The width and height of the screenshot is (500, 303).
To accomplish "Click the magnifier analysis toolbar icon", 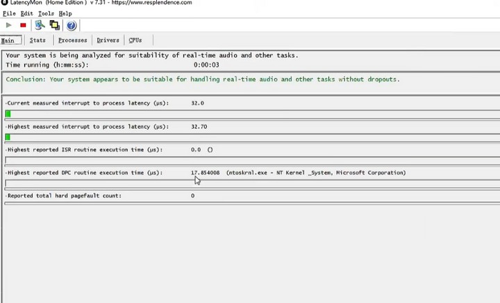I will 40,26.
